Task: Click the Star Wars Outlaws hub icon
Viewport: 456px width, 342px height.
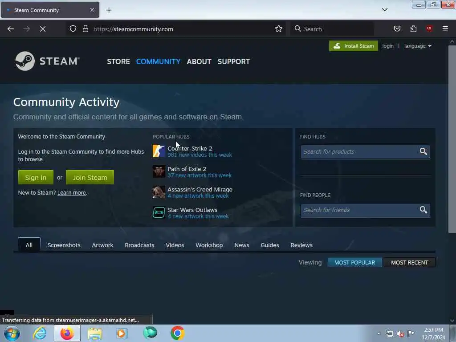Action: click(x=159, y=212)
